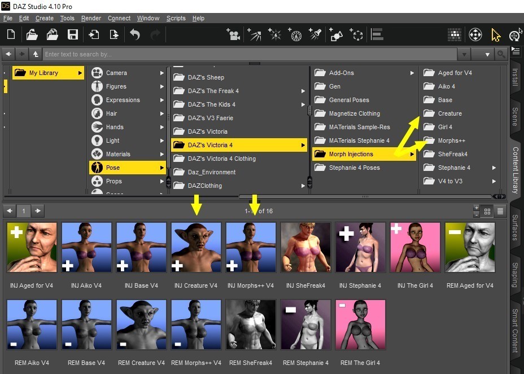Open the DAZ's Victoria 4 Clothing folder
Screen dimensions: 524x374
point(239,159)
